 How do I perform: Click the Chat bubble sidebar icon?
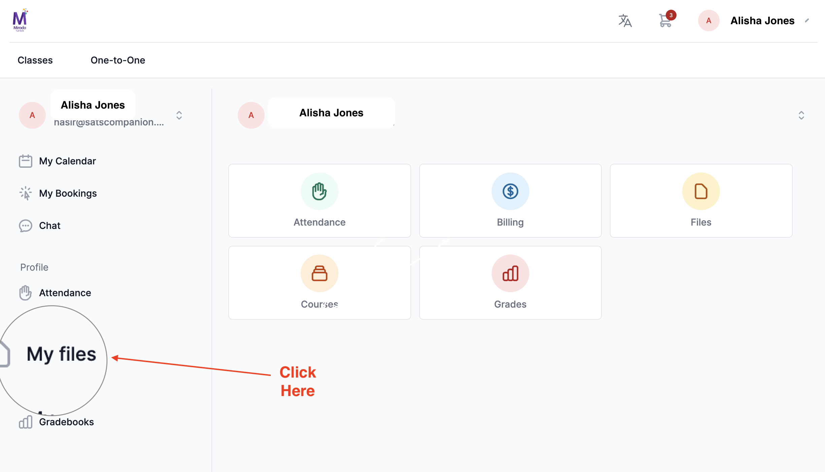tap(26, 226)
